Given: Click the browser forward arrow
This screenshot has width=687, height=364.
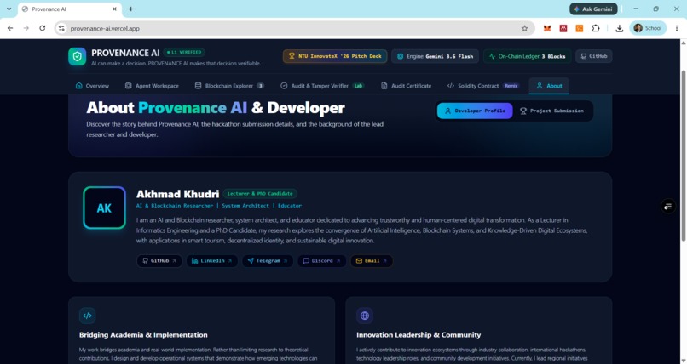Looking at the screenshot, I should coord(26,28).
